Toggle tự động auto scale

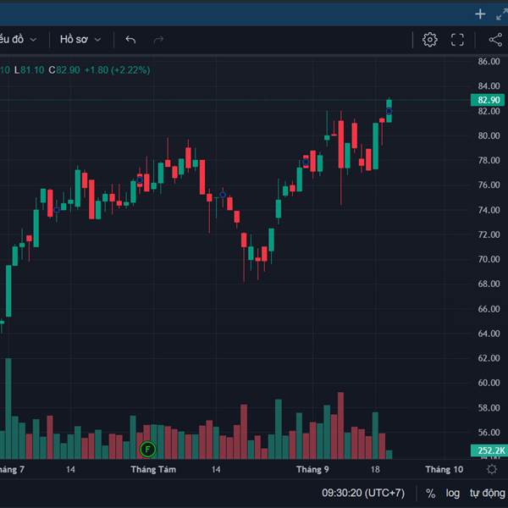pyautogui.click(x=488, y=493)
